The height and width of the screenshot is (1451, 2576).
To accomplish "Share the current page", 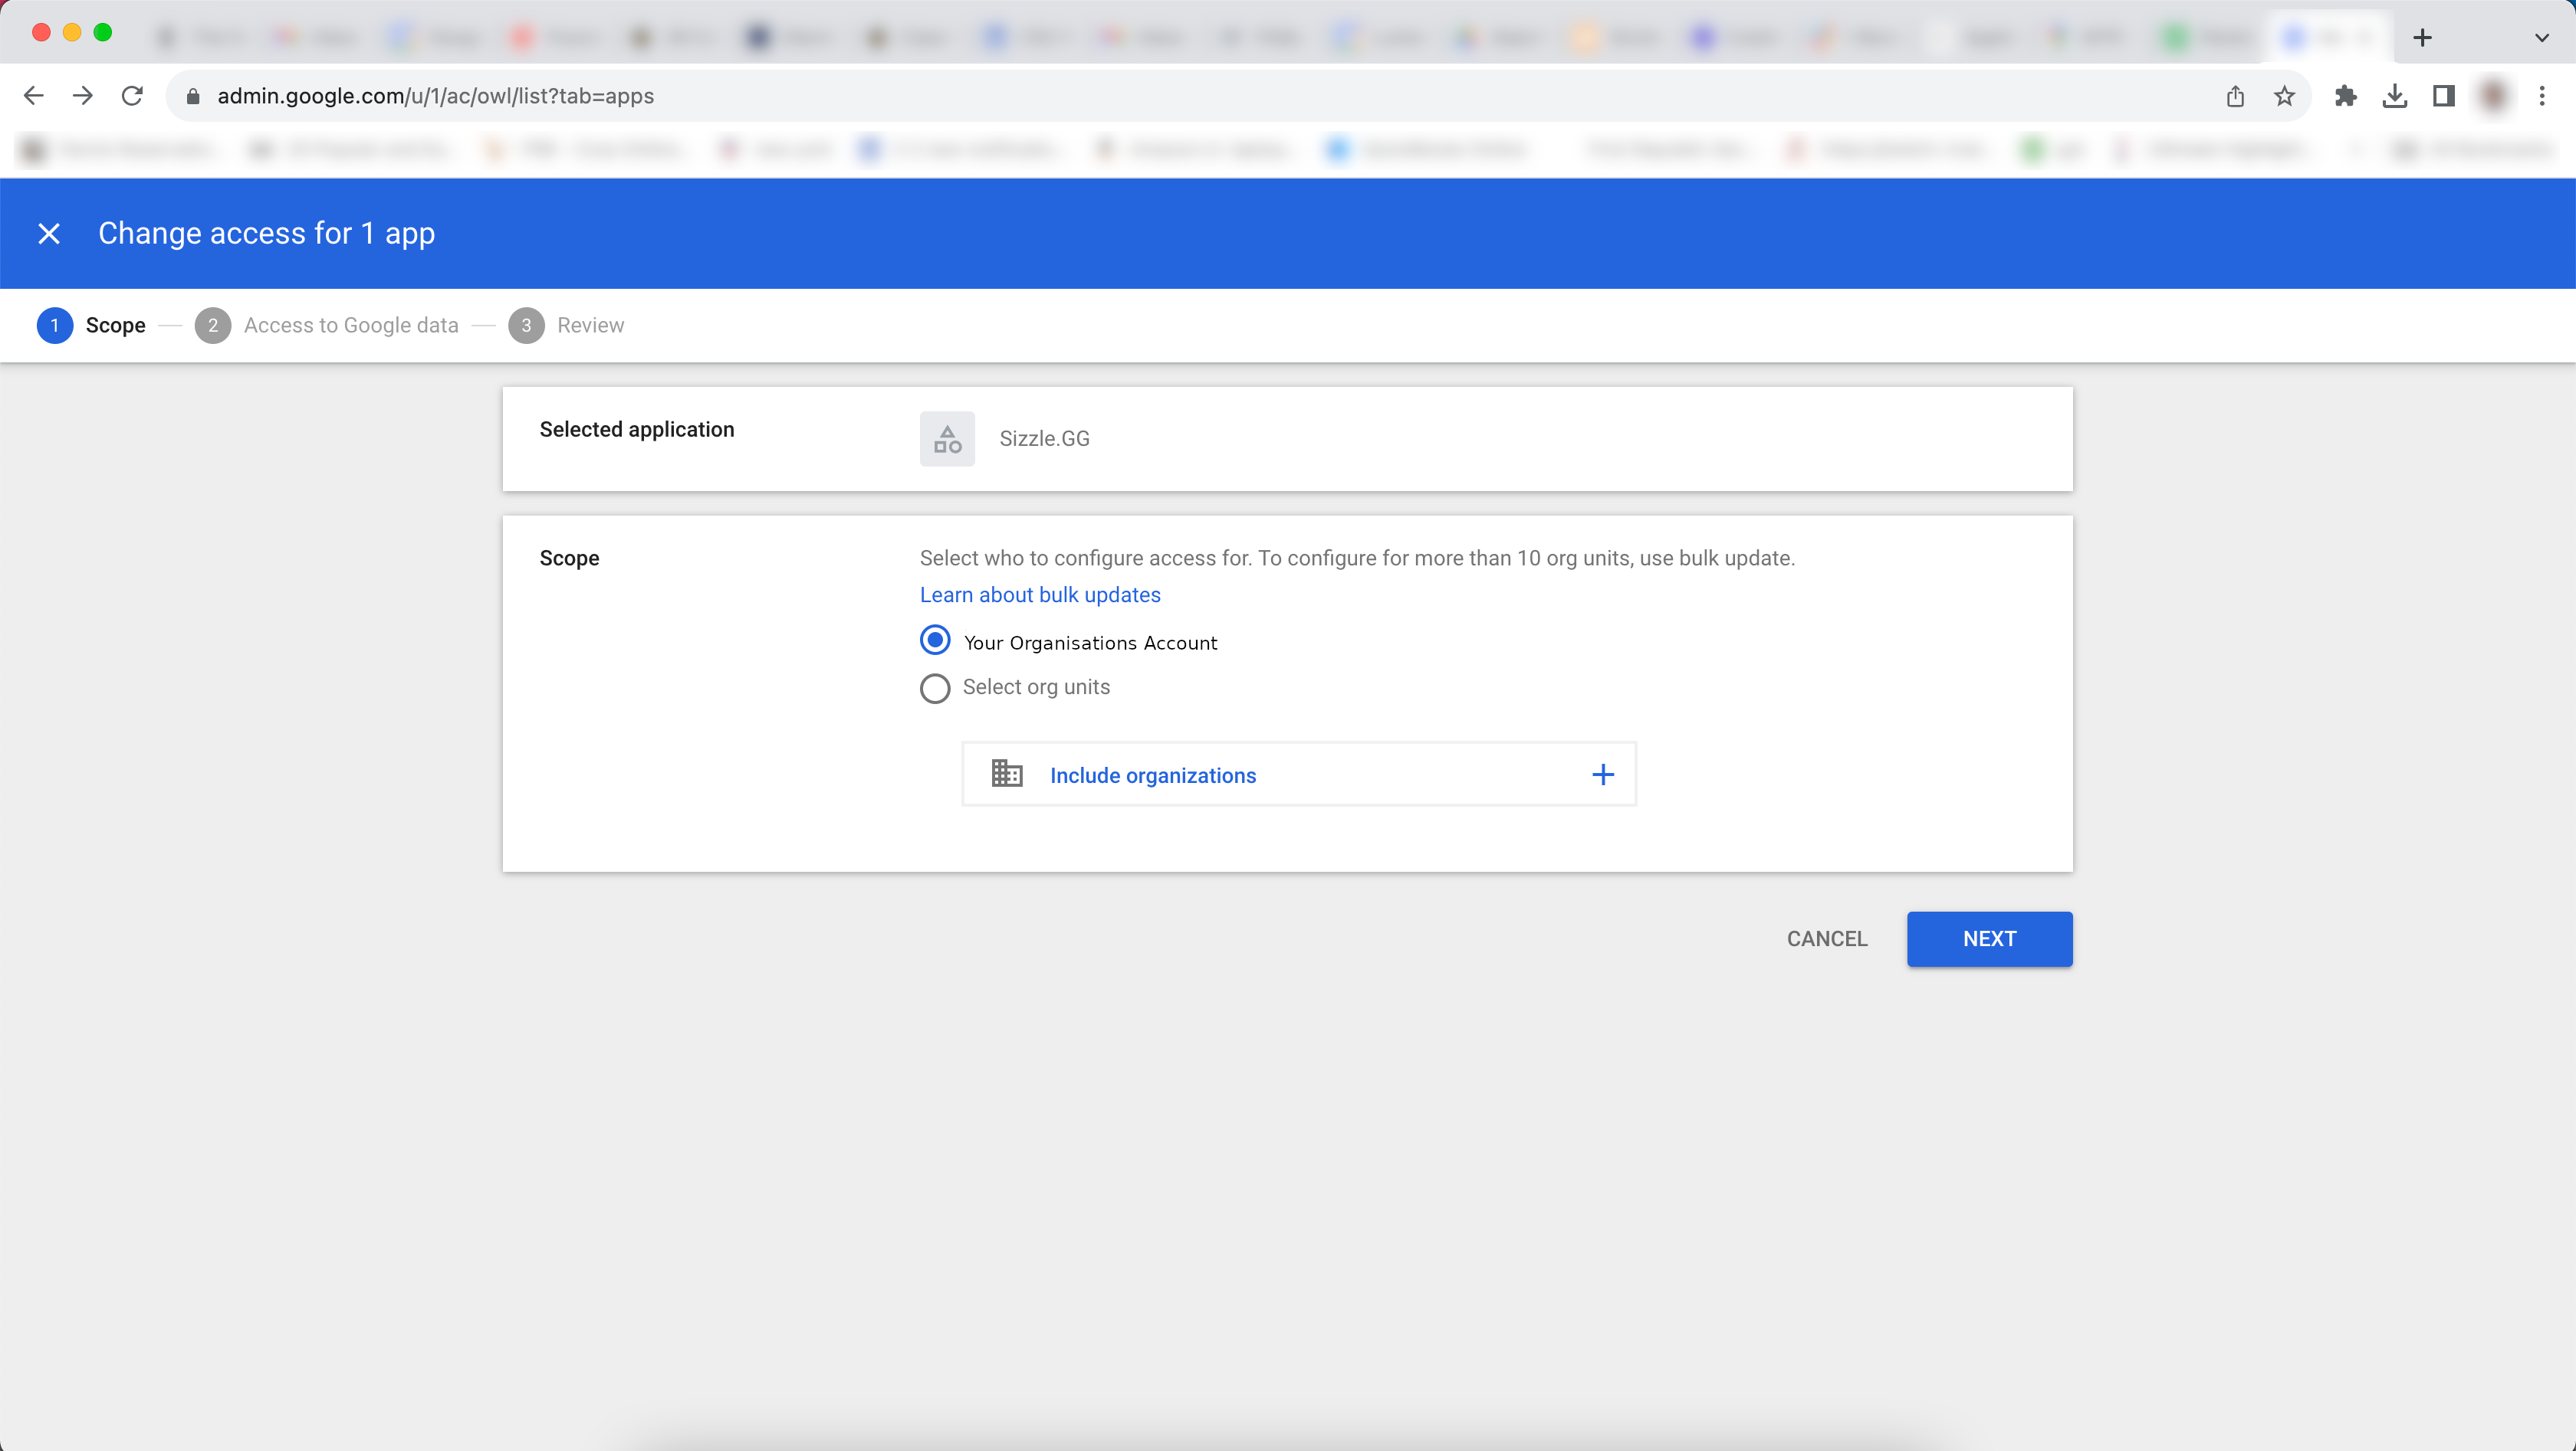I will pyautogui.click(x=2236, y=96).
